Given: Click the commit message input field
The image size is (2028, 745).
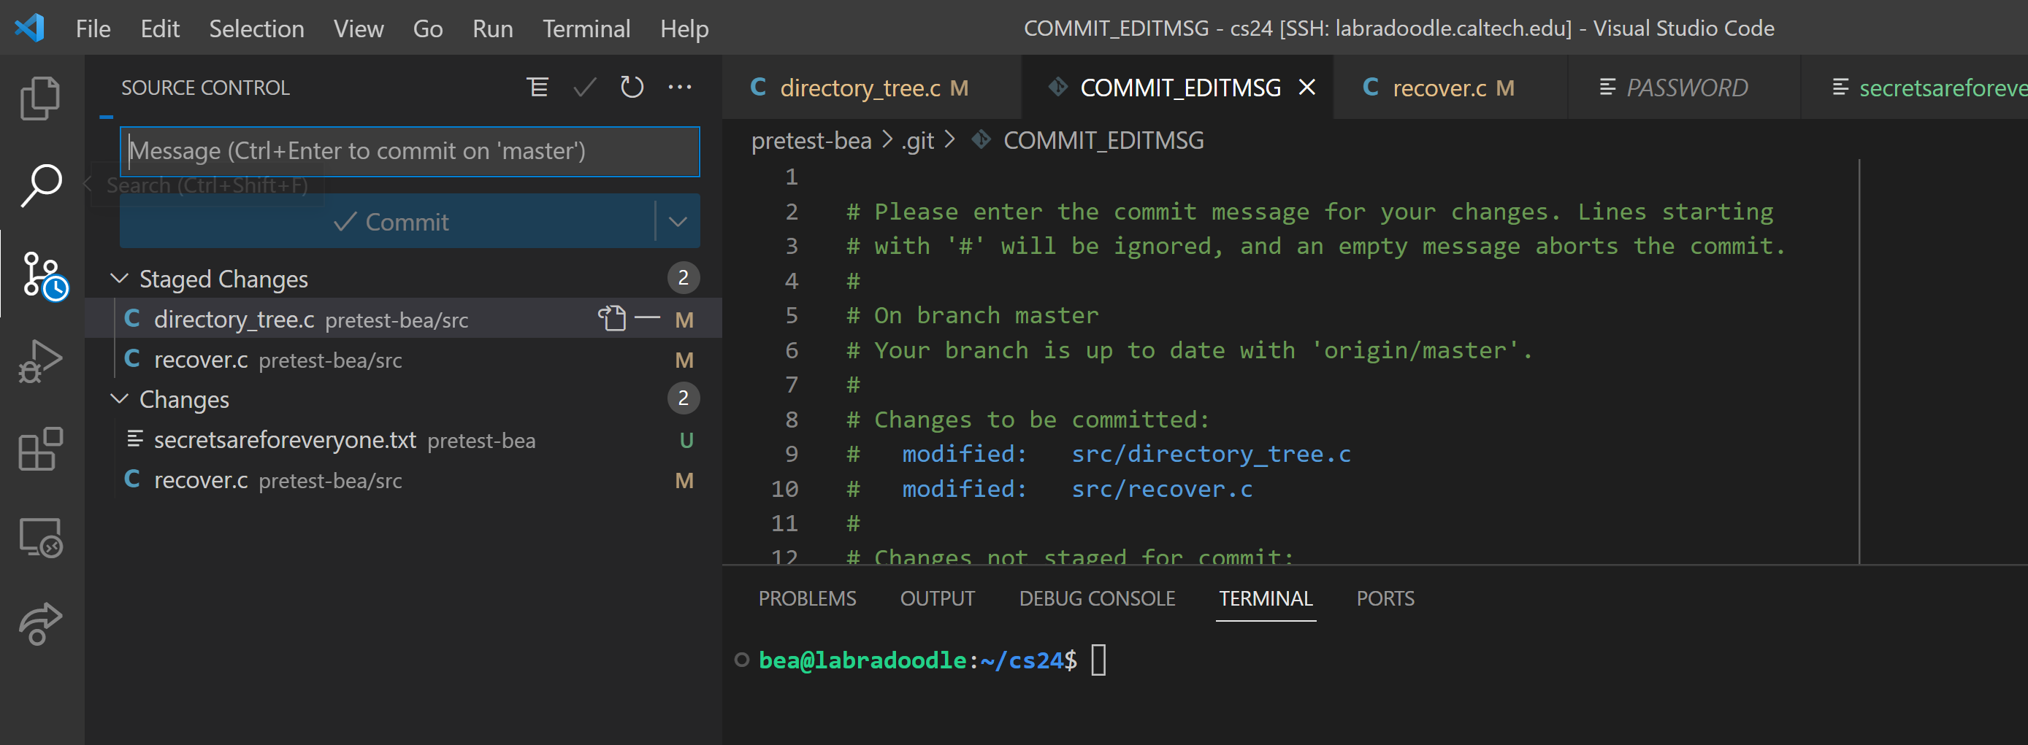Looking at the screenshot, I should 410,151.
